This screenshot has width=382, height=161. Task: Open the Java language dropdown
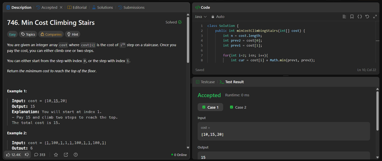201,17
